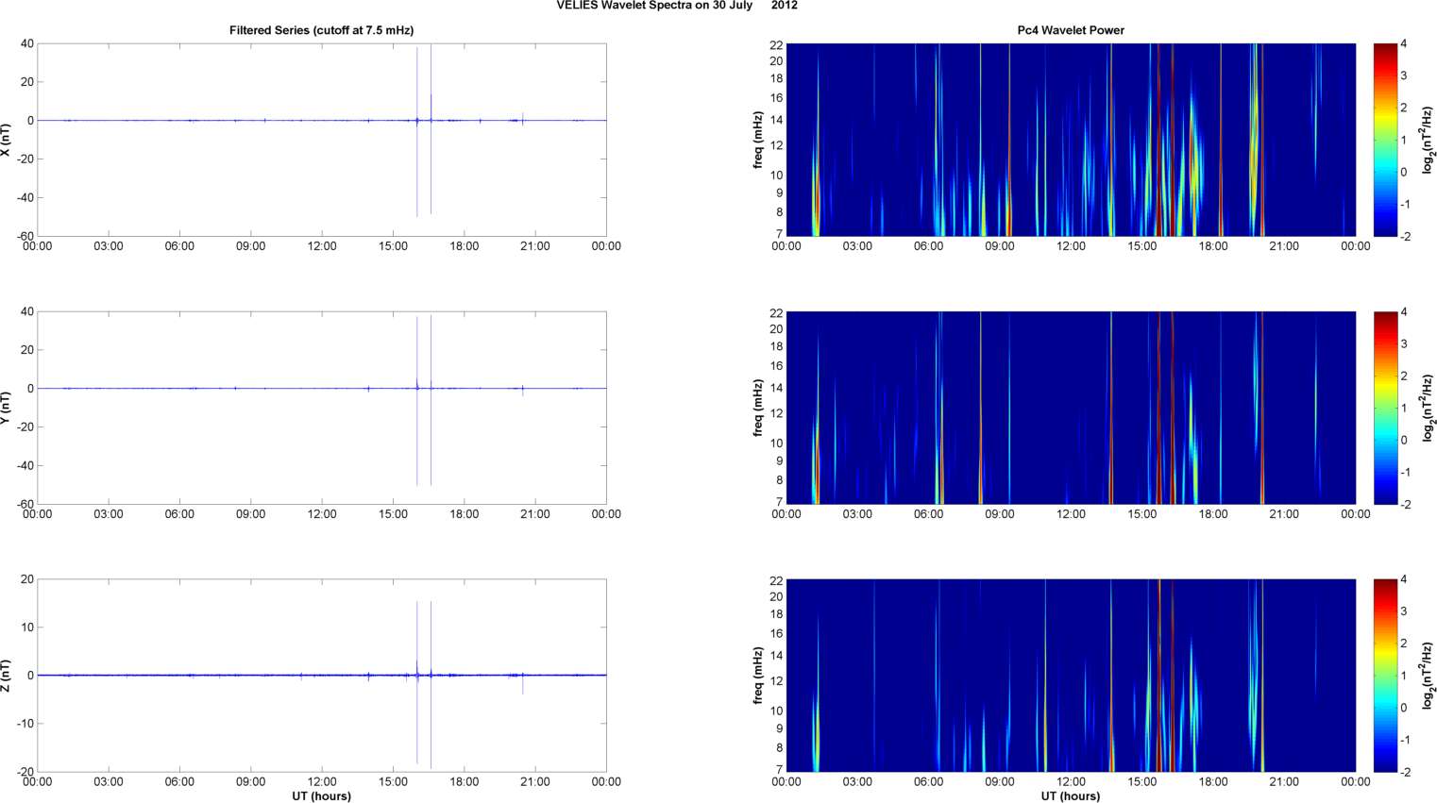Click UT (hours) label under bottom wavelet plot

(1070, 796)
